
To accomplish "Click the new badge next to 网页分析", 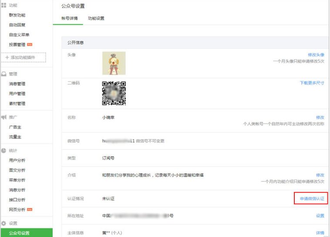I will tap(30, 210).
